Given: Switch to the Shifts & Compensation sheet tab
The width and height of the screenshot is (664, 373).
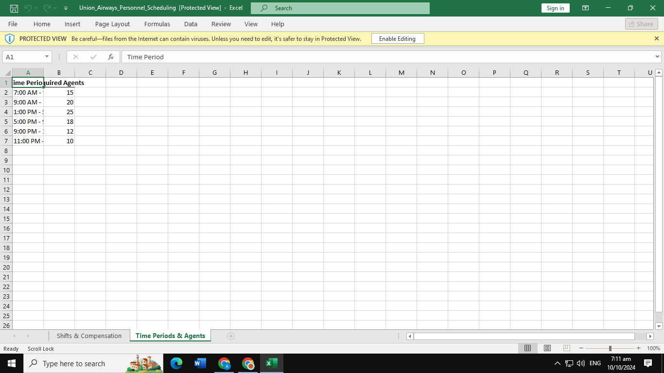Looking at the screenshot, I should (x=89, y=336).
